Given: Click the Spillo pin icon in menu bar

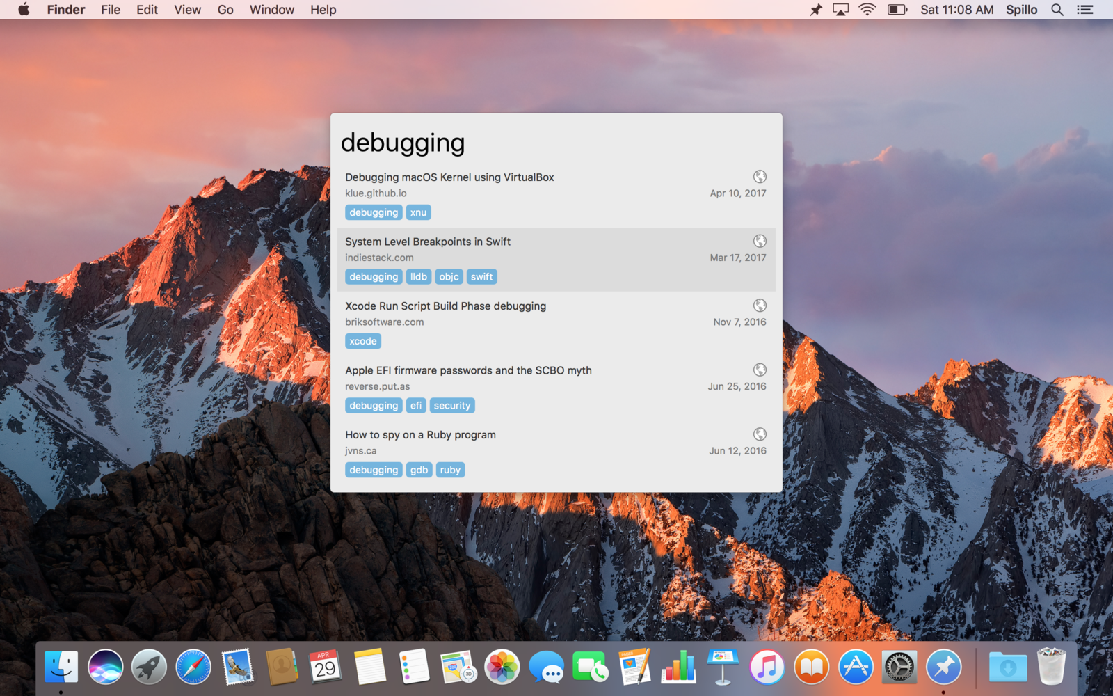Looking at the screenshot, I should coord(815,10).
